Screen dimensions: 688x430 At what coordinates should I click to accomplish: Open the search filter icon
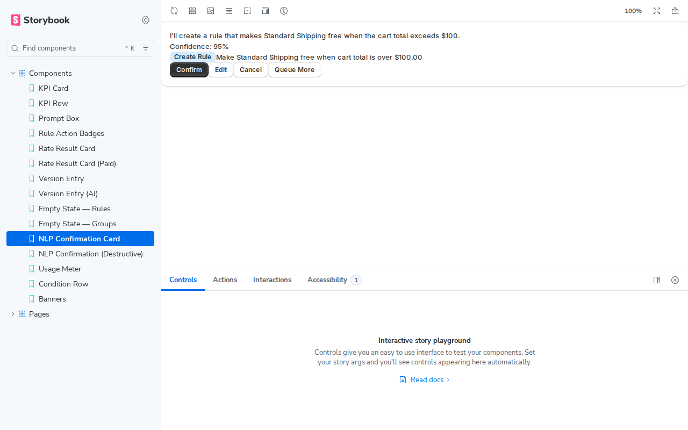click(x=146, y=48)
